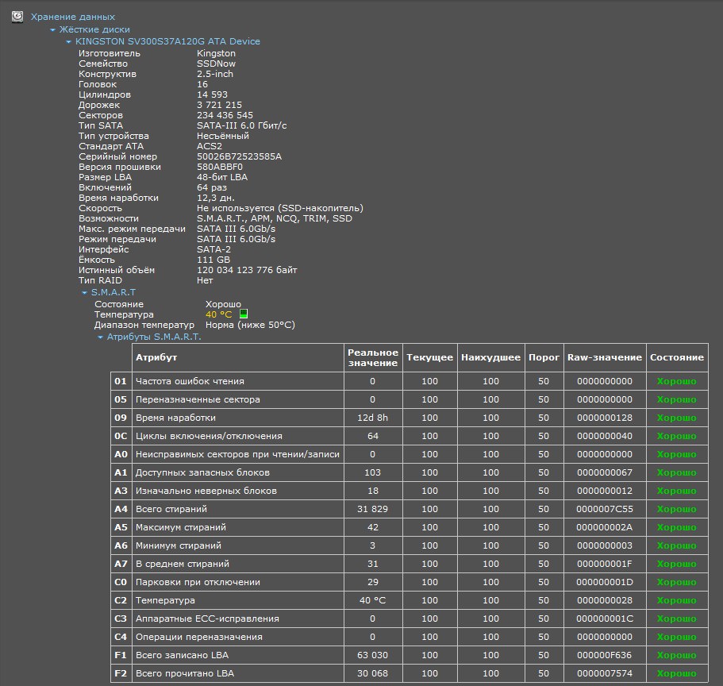Viewport: 723px width, 686px height.
Task: Select the Циклы включения/отключения row
Action: coord(410,436)
